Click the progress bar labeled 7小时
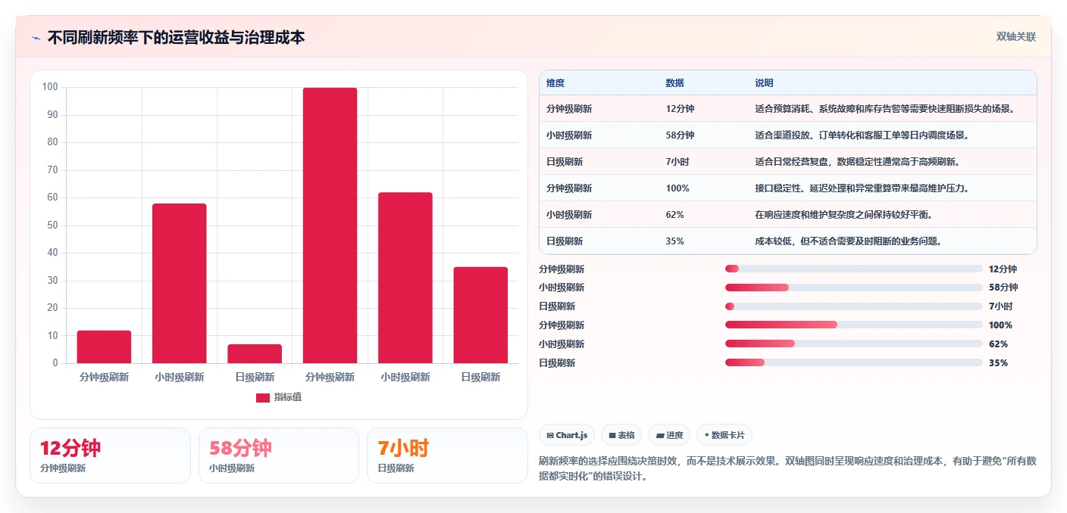 tap(853, 306)
